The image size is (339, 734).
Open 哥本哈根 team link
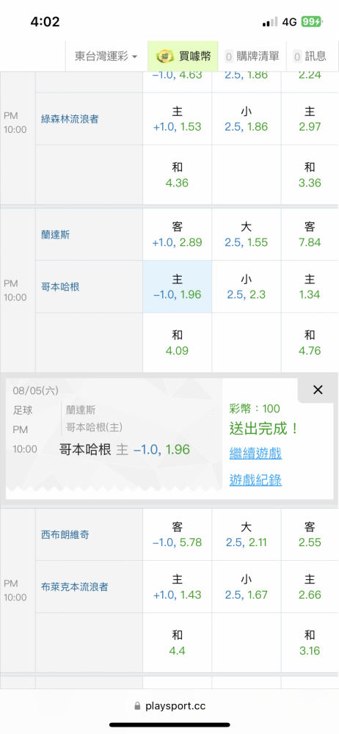pyautogui.click(x=60, y=286)
